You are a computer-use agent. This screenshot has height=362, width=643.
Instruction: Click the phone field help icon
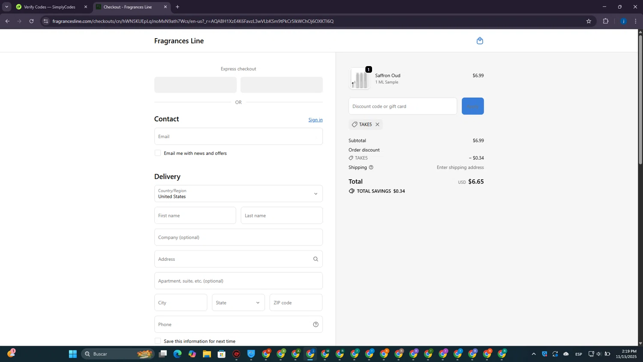point(315,324)
